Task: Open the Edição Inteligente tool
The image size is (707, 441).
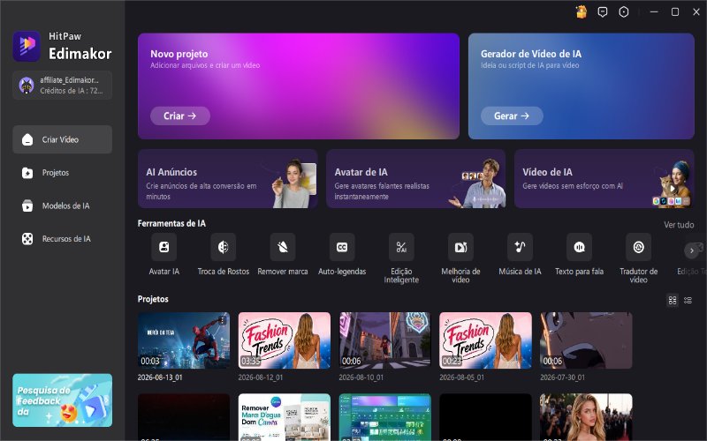Action: point(401,247)
